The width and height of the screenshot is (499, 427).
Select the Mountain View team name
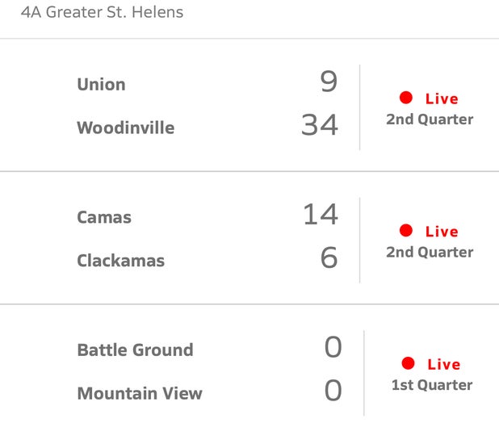[x=140, y=393]
